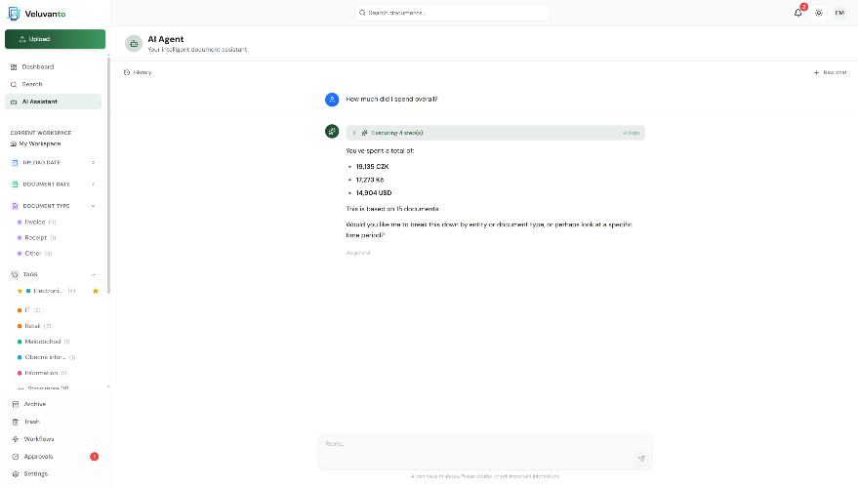Open the FM user avatar menu
Screen dimensions: 858x488
coord(839,13)
